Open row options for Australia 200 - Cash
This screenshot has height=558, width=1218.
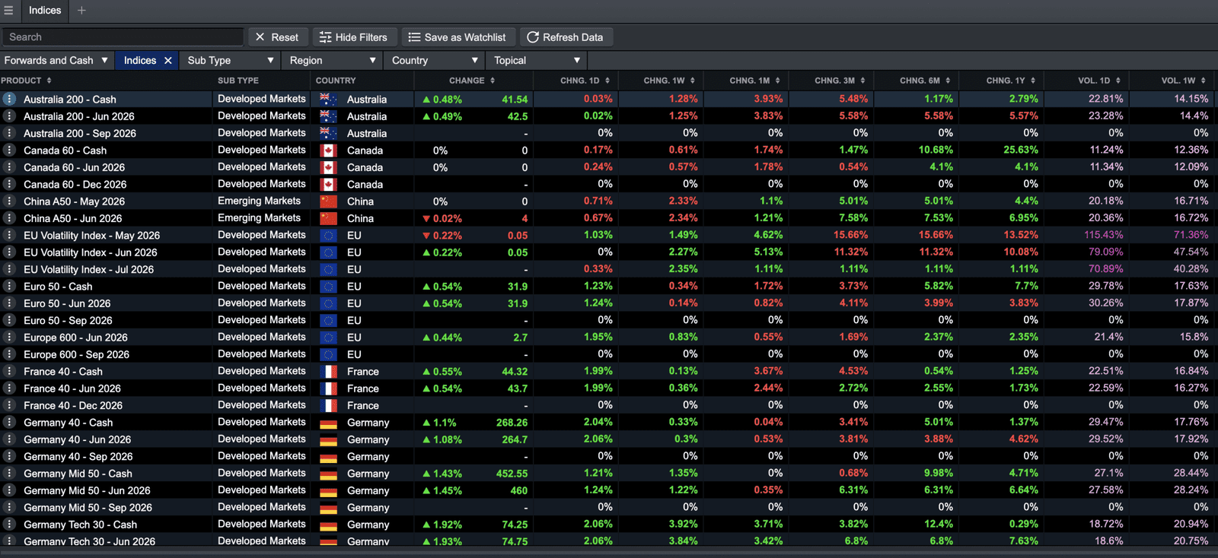(x=9, y=99)
